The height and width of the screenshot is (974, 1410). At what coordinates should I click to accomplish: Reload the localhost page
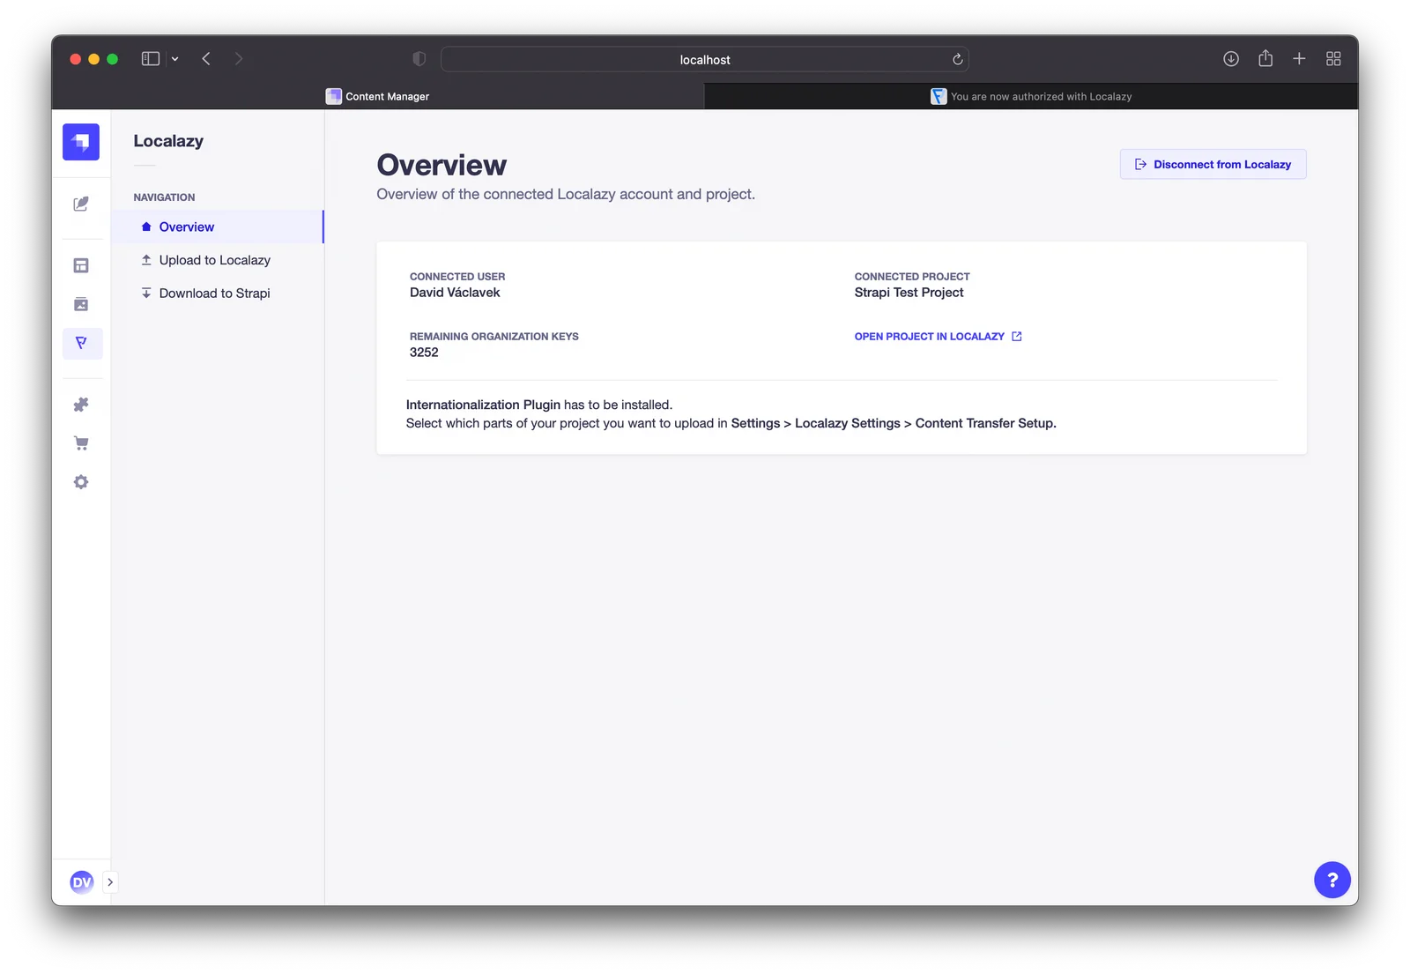(957, 59)
